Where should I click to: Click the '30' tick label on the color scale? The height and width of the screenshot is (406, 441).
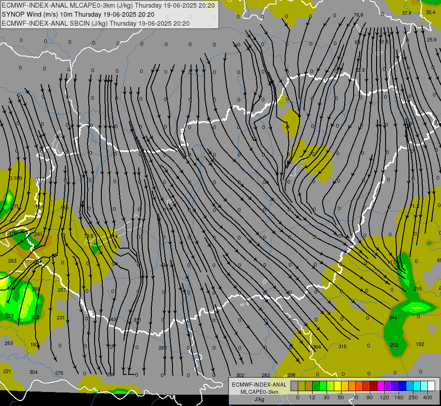pos(327,397)
